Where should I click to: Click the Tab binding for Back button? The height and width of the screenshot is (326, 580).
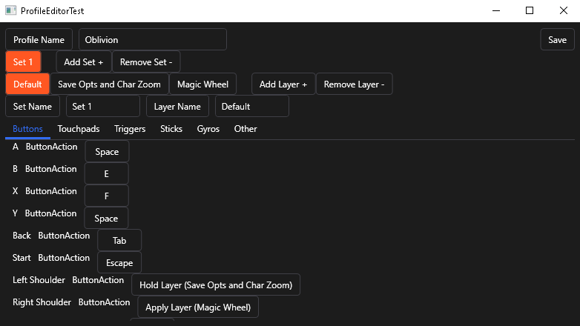pyautogui.click(x=119, y=241)
